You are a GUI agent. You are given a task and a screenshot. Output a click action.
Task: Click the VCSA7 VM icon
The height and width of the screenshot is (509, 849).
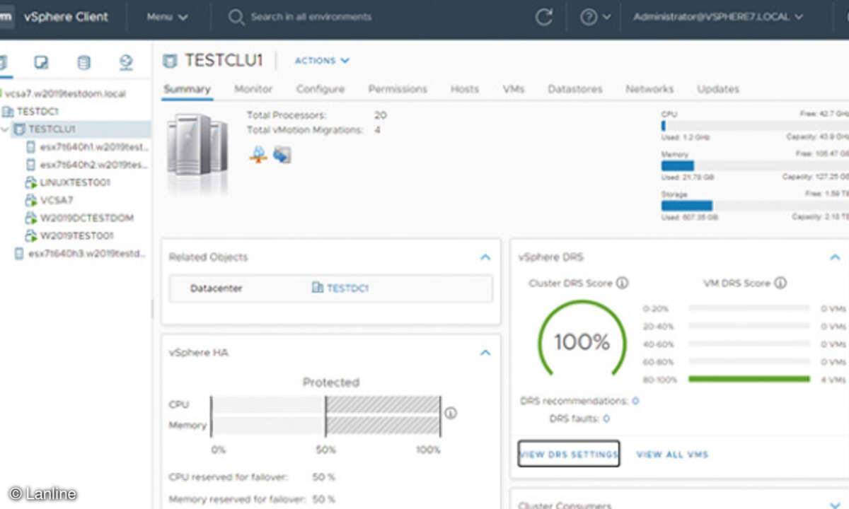point(30,200)
